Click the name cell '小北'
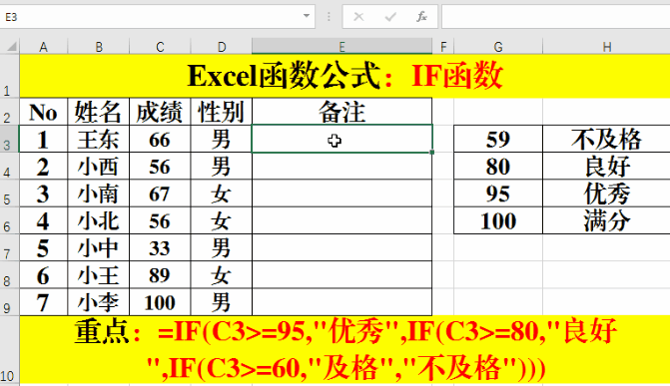 coord(98,220)
